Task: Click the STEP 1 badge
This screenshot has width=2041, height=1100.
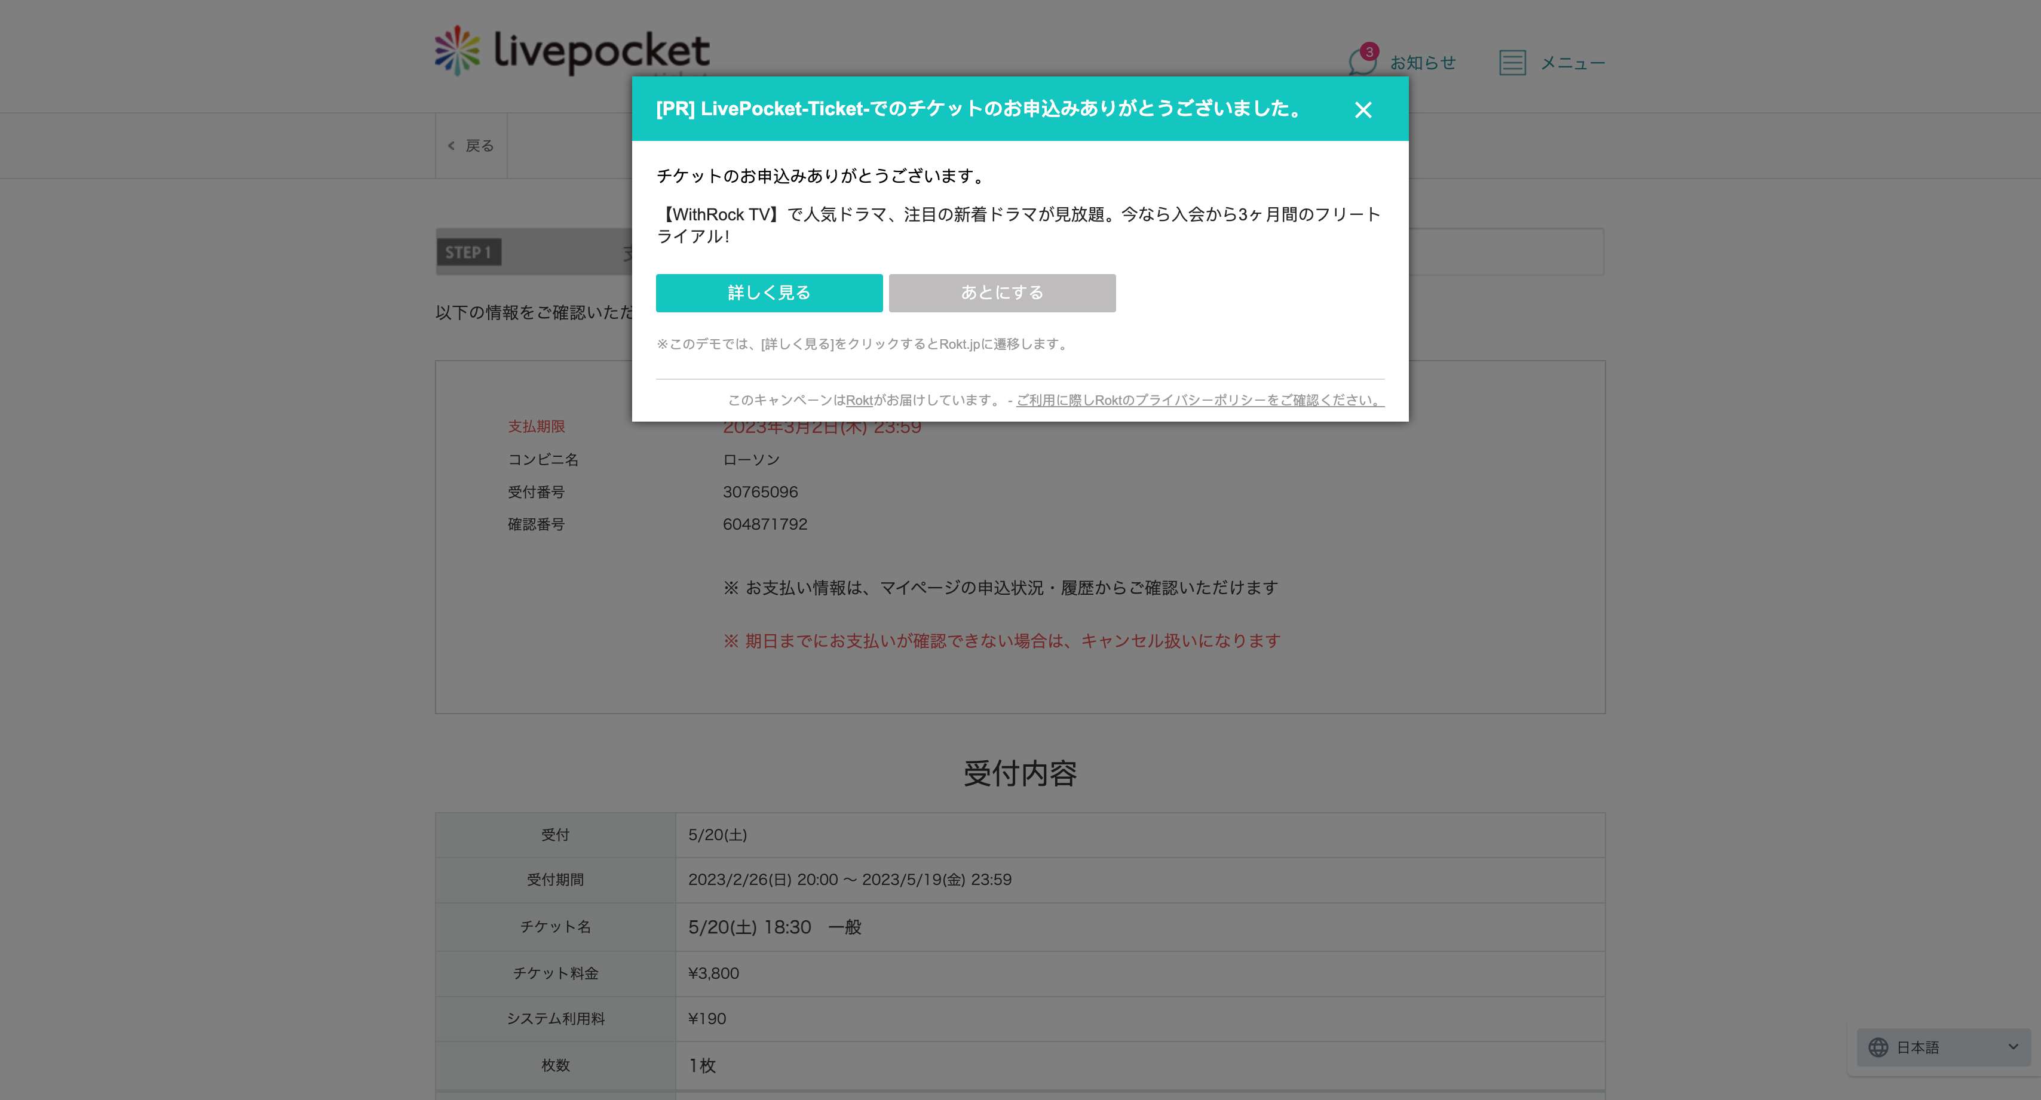Action: click(x=469, y=253)
